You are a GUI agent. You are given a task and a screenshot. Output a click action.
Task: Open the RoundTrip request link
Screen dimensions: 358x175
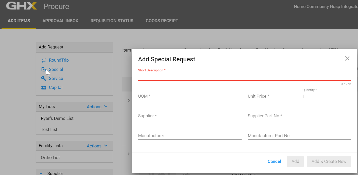point(59,60)
